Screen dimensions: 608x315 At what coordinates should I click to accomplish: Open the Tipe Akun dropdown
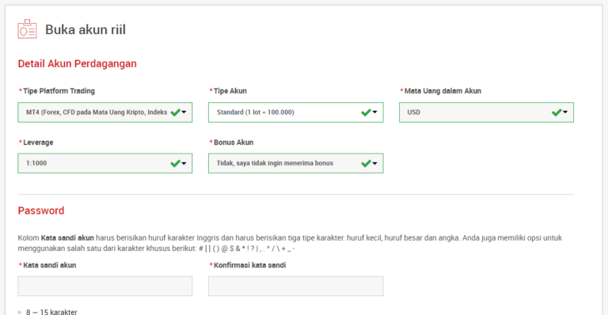click(x=296, y=112)
